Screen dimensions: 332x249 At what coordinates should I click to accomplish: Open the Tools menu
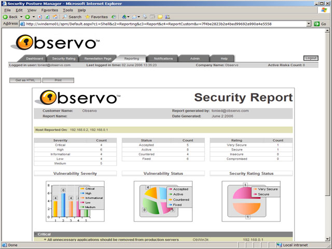68,10
